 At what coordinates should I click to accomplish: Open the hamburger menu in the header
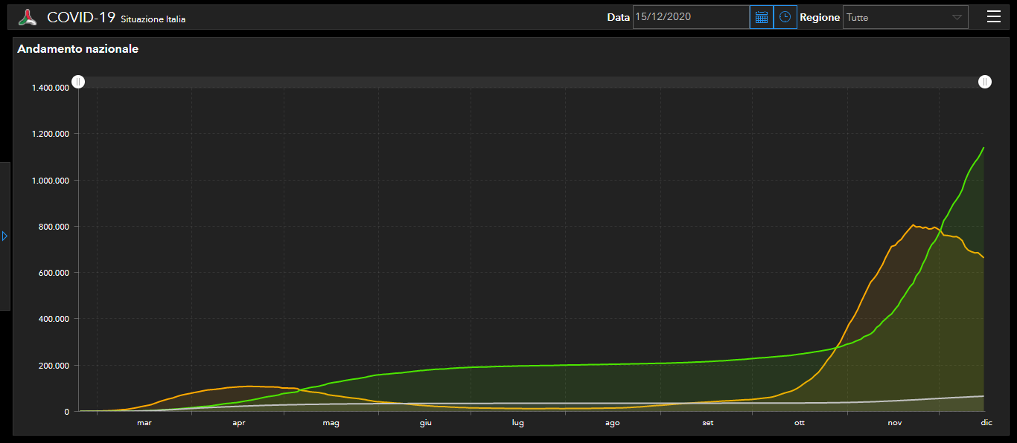tap(993, 17)
